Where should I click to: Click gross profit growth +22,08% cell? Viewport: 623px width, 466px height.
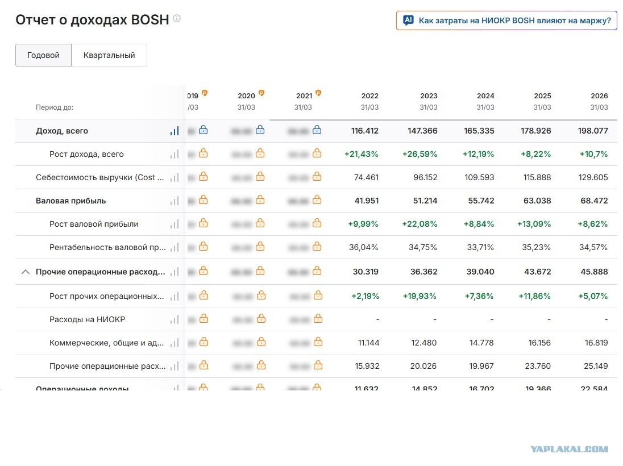point(420,224)
